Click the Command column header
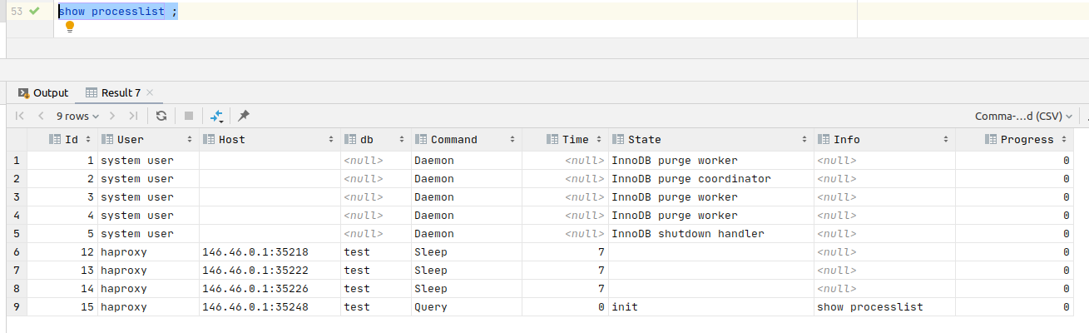The image size is (1089, 333). point(453,140)
